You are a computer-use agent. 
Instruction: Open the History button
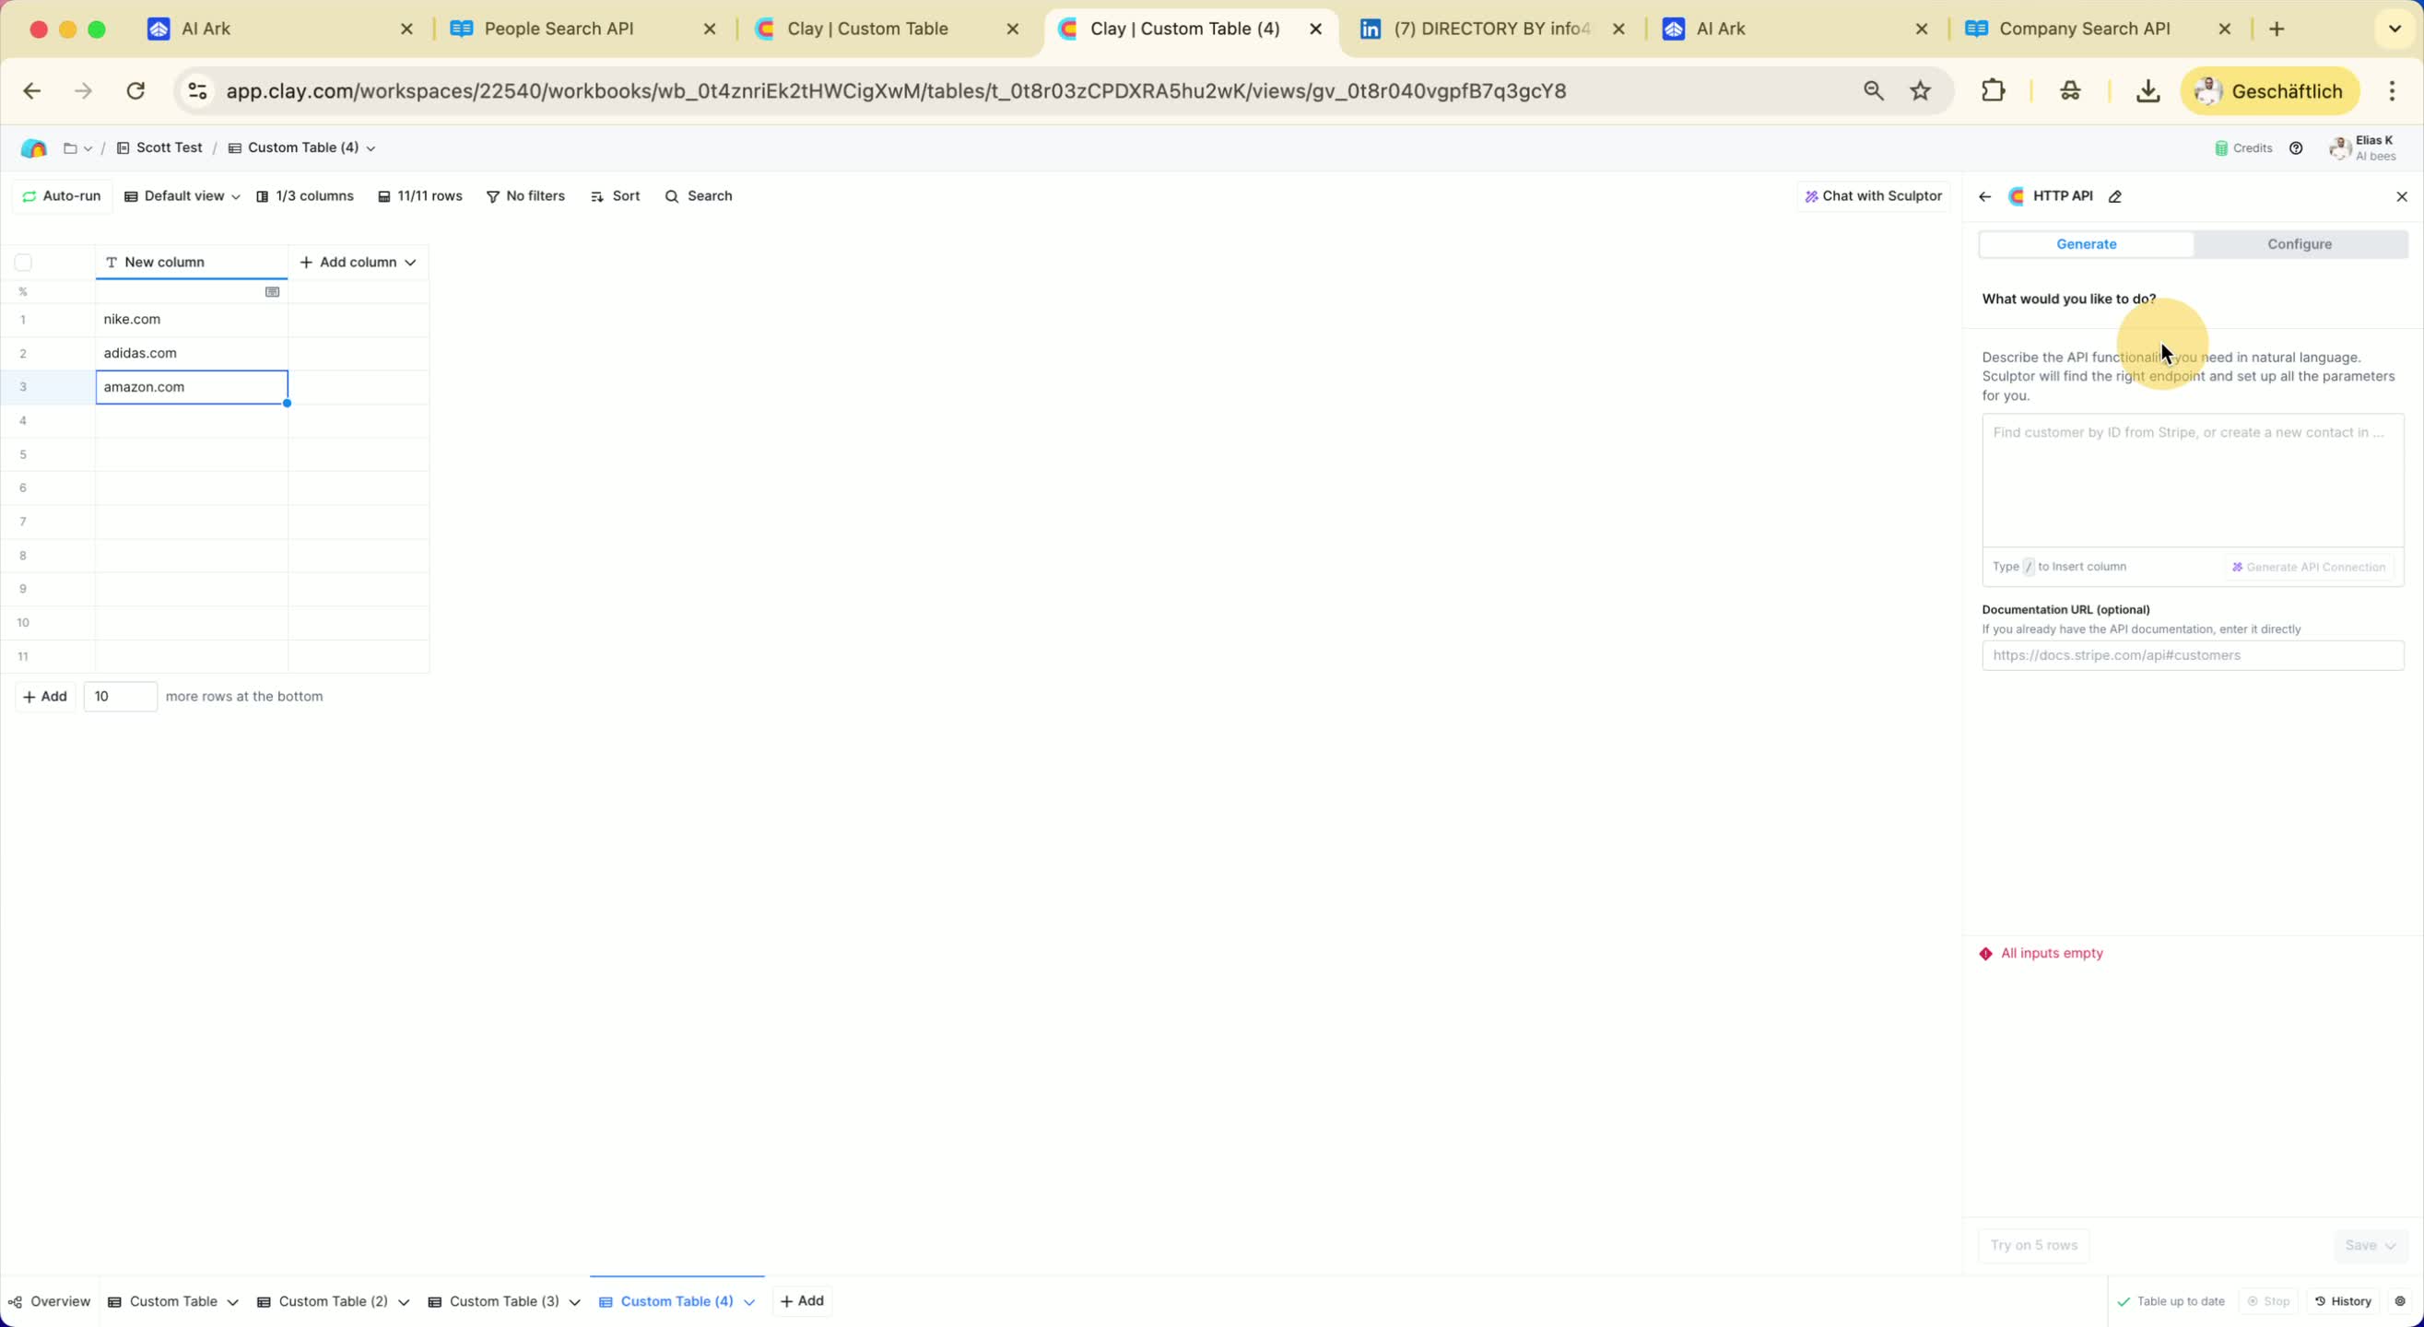click(2342, 1300)
